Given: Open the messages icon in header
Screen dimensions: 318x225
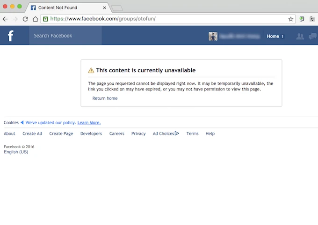Looking at the screenshot, I should pos(312,36).
